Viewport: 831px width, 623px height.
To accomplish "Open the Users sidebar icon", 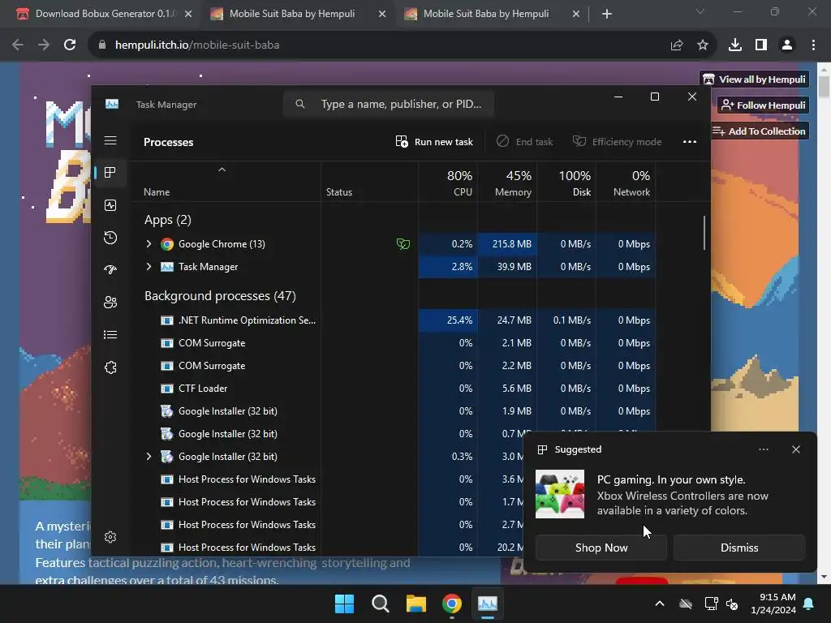I will click(x=110, y=302).
